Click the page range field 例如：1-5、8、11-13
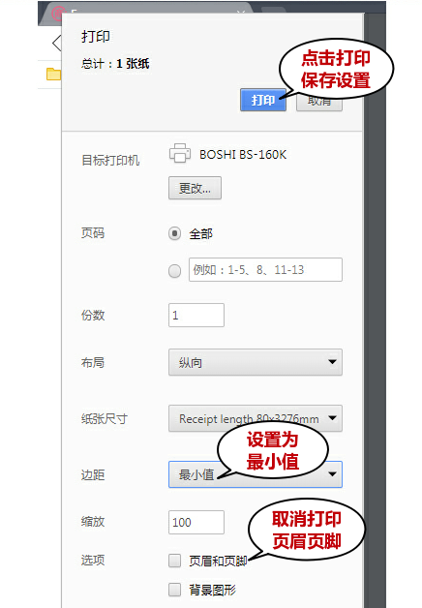The height and width of the screenshot is (608, 422). click(265, 269)
